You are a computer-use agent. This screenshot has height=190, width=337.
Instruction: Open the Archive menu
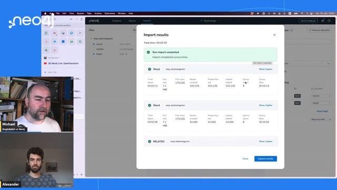98,13
